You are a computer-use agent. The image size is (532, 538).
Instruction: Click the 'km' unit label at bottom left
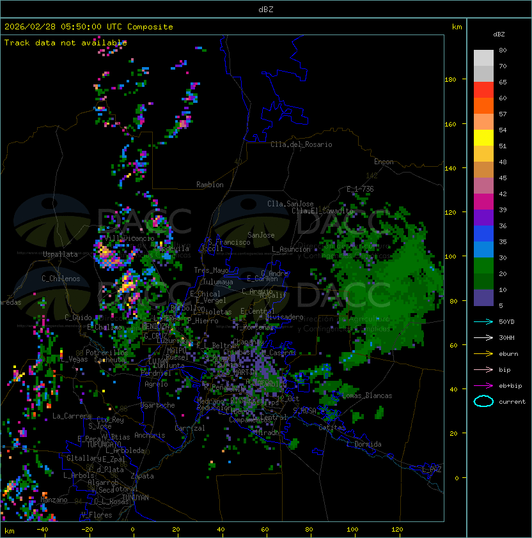tap(10, 531)
